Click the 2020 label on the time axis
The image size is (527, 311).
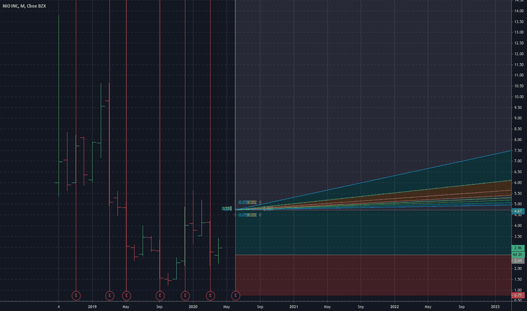[x=193, y=306]
